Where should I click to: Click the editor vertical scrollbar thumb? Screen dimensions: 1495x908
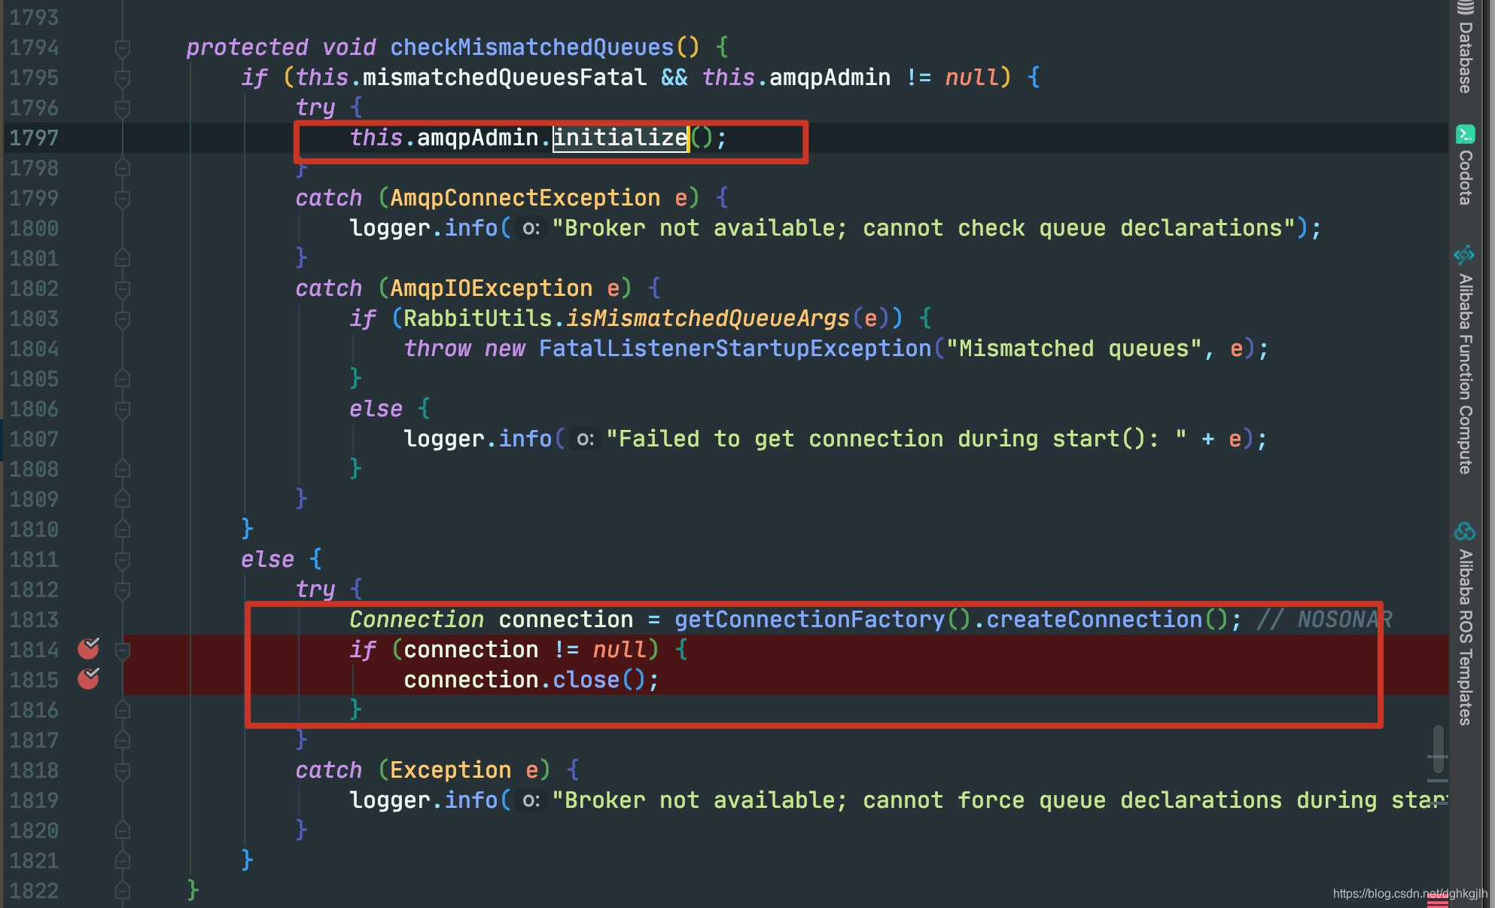(x=1438, y=749)
